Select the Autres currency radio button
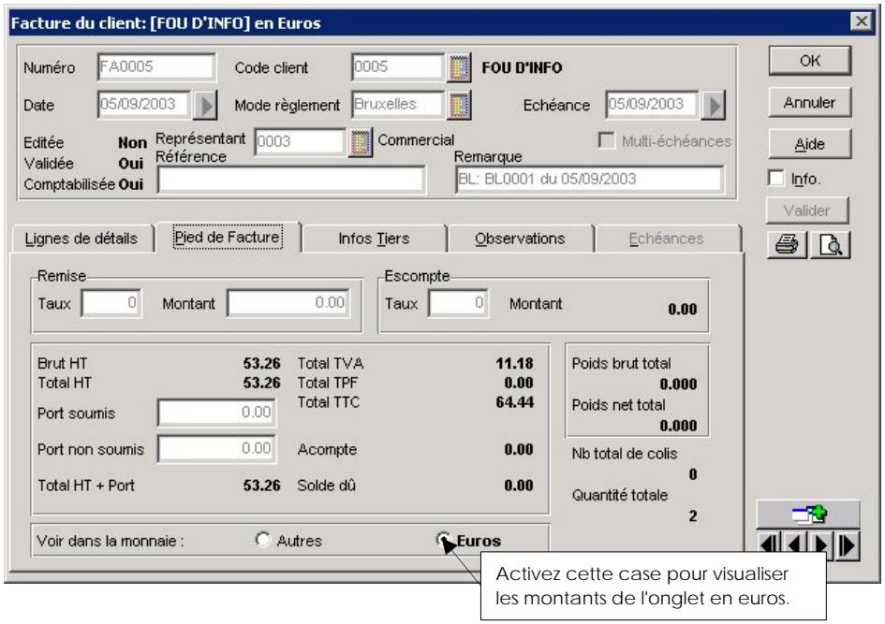885x624 pixels. tap(262, 540)
